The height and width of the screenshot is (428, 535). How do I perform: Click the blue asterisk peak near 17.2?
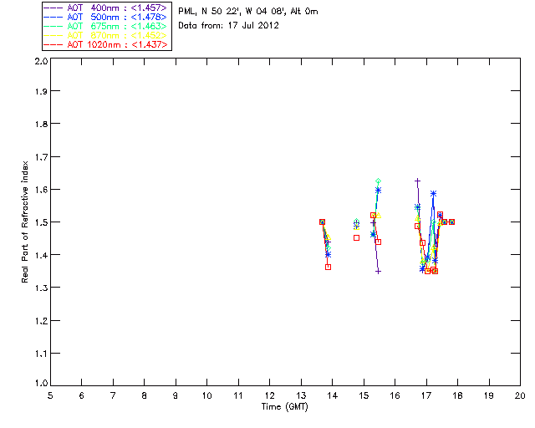(433, 194)
